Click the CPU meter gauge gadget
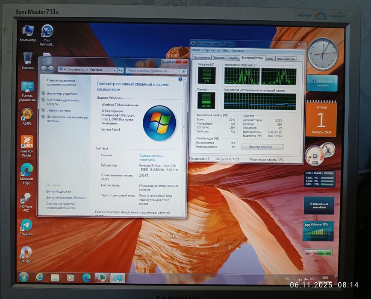371x299 pixels. click(x=314, y=156)
